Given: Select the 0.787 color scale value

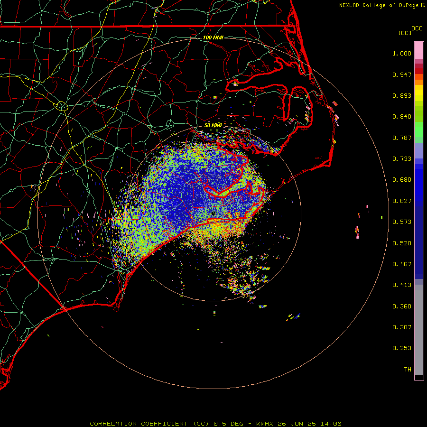Looking at the screenshot, I should 402,138.
